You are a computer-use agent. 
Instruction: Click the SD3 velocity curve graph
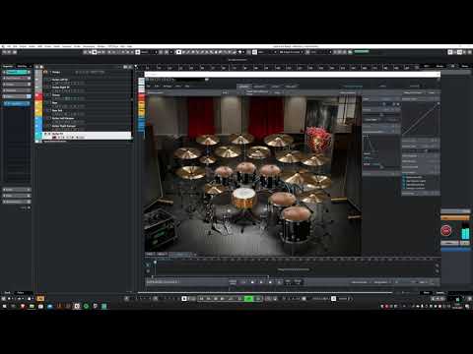pyautogui.click(x=421, y=118)
